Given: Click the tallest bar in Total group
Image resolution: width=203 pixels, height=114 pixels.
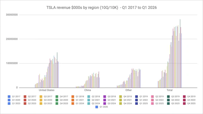Looking at the screenshot, I should point(180,53).
